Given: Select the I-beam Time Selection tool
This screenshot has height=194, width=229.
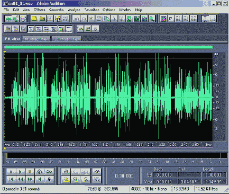Looking at the screenshot, I should point(205,19).
